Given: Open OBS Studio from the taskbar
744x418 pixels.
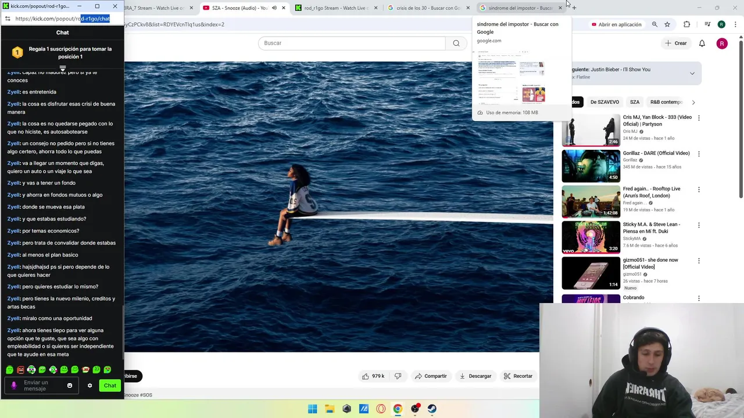Looking at the screenshot, I should click(415, 409).
